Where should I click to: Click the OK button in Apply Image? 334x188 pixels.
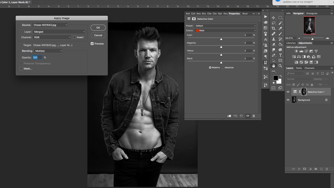click(x=98, y=27)
